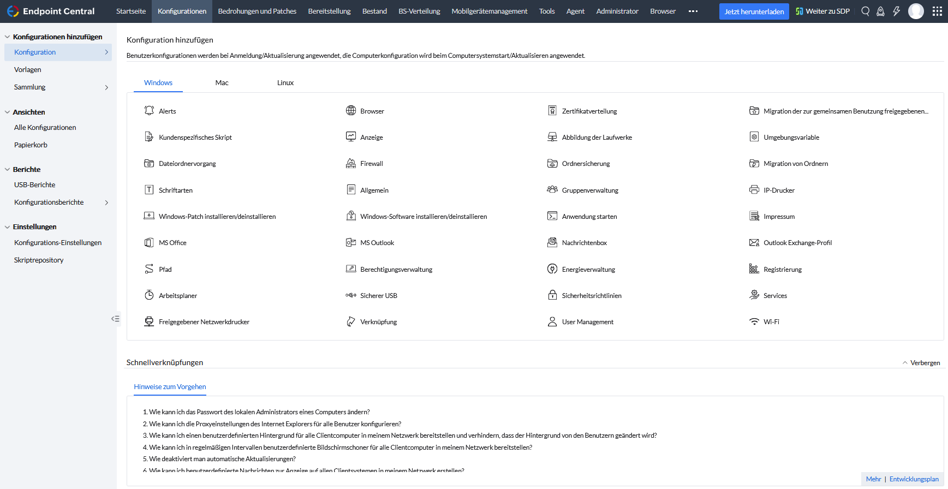Open the search magnifier in header
Viewport: 948px width, 489px height.
coord(866,11)
